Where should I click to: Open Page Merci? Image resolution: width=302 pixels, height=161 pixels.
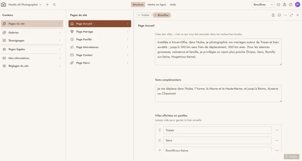tap(100, 63)
